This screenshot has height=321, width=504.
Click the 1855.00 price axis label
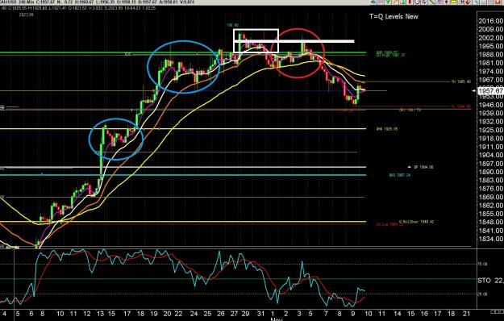tap(490, 214)
